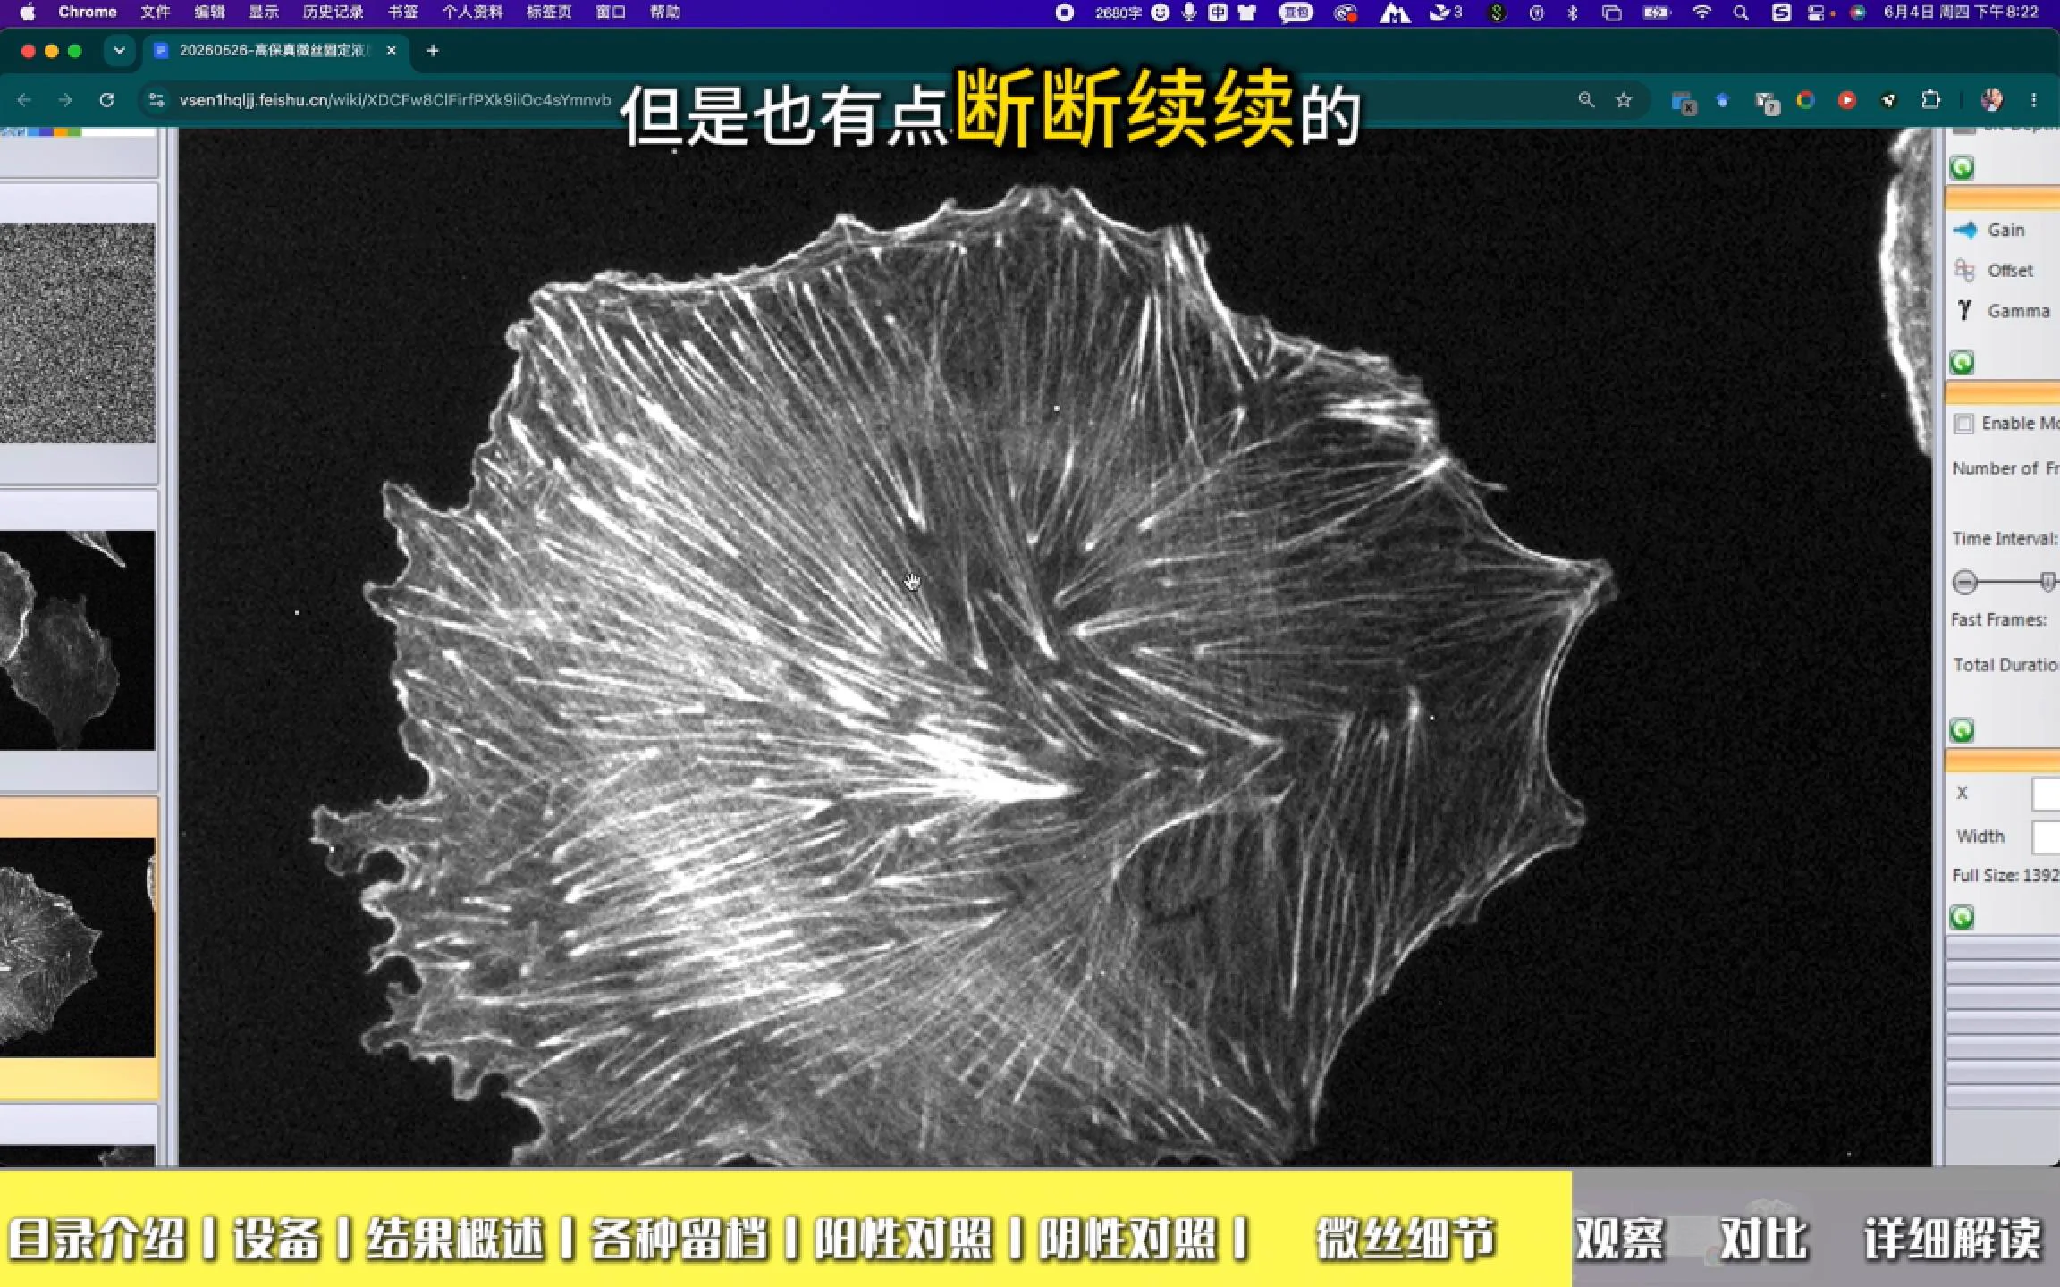Click the battery status icon

coord(1657,13)
